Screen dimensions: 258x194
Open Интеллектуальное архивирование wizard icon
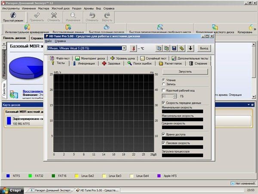[27, 27]
